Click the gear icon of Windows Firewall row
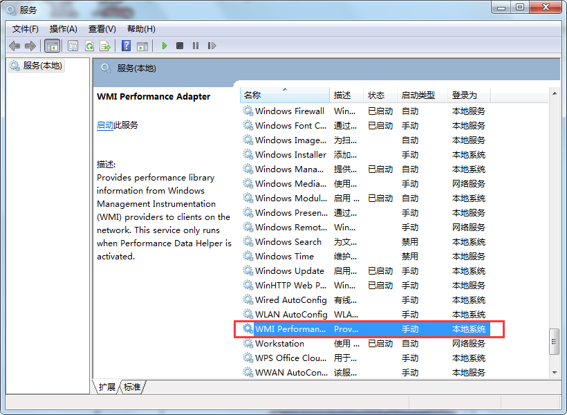567x415 pixels. click(x=248, y=111)
